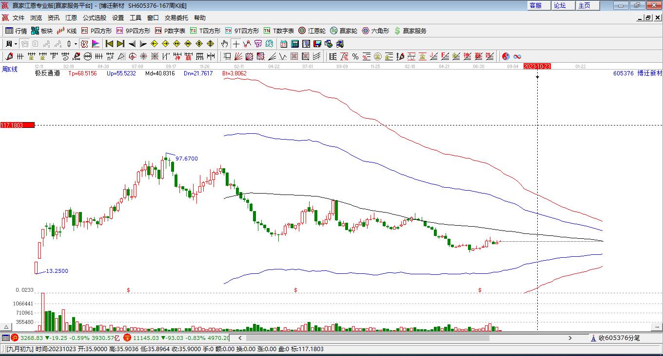The width and height of the screenshot is (663, 356).
Task: Click the 605376 博迁新材 stock label
Action: coord(638,73)
